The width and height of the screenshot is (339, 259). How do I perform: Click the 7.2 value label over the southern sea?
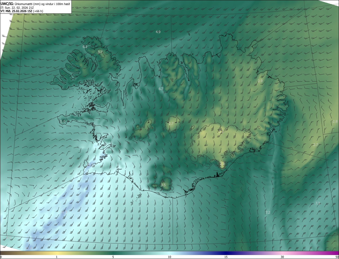pos(268,212)
